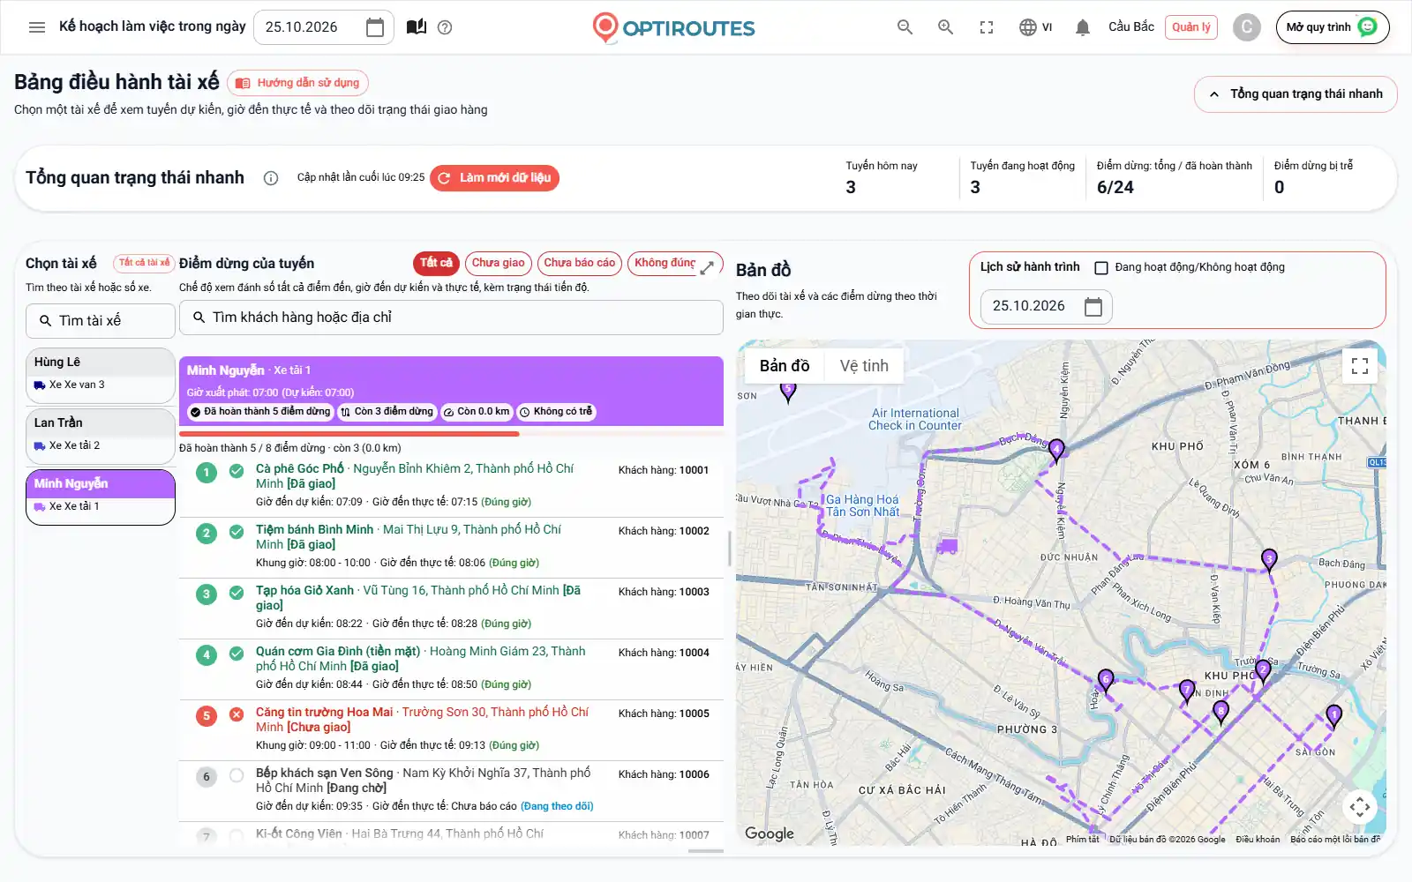This screenshot has width=1412, height=882.
Task: Open the user avatar C
Action: pos(1246,27)
